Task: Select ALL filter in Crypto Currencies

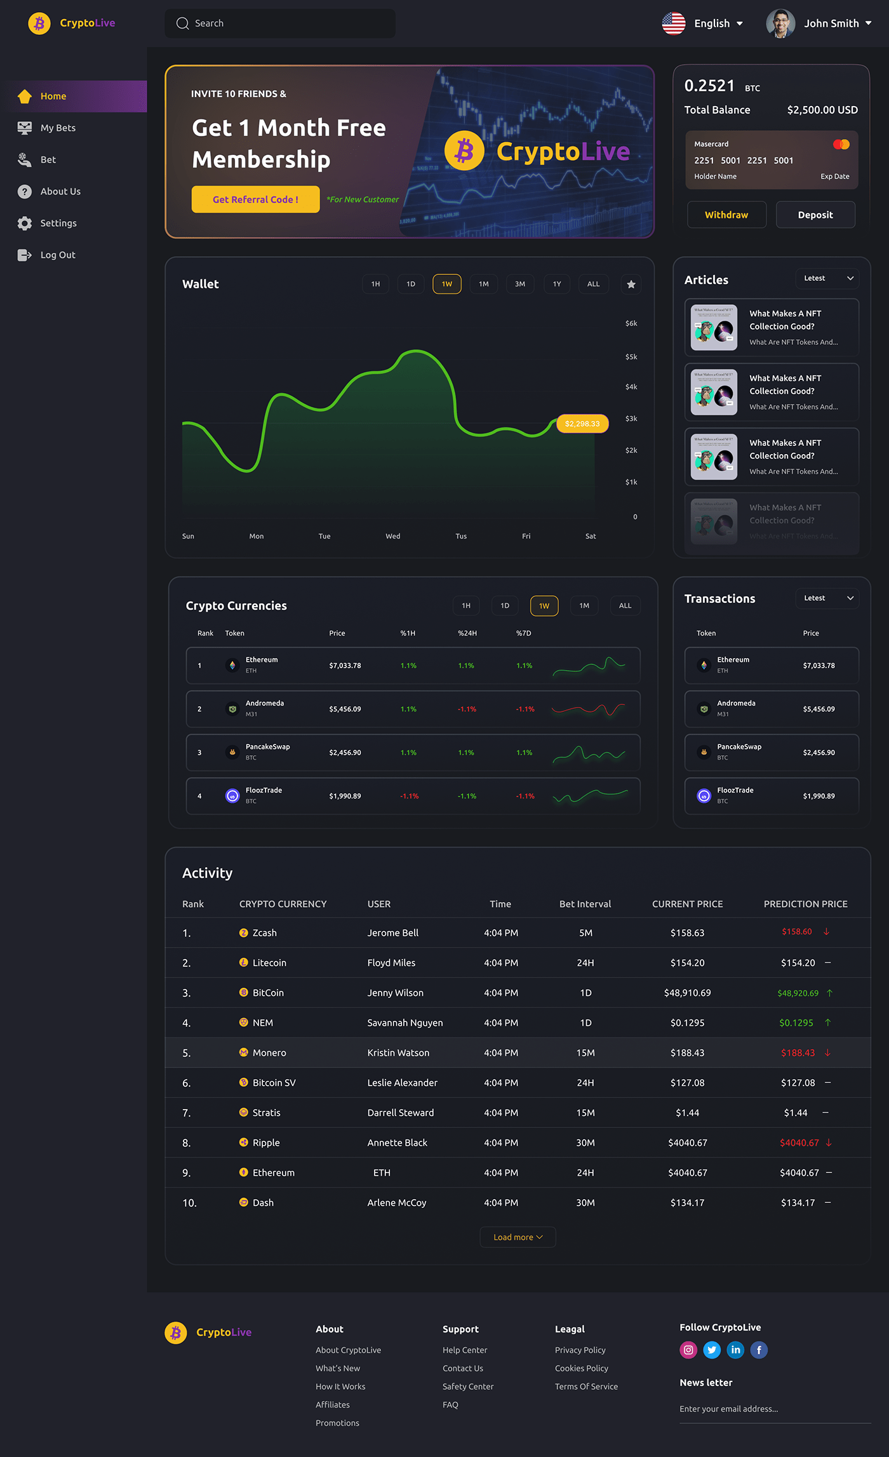Action: [625, 606]
